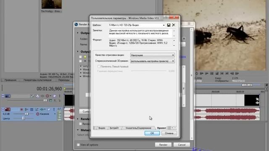The image size is (269, 151).
Task: Switch to the Видео tab
Action: (102, 128)
